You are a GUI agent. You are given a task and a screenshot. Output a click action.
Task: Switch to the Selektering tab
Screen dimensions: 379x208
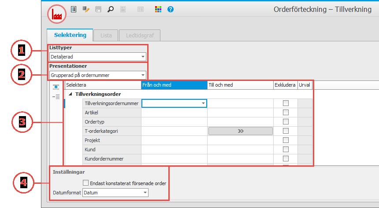[70, 35]
